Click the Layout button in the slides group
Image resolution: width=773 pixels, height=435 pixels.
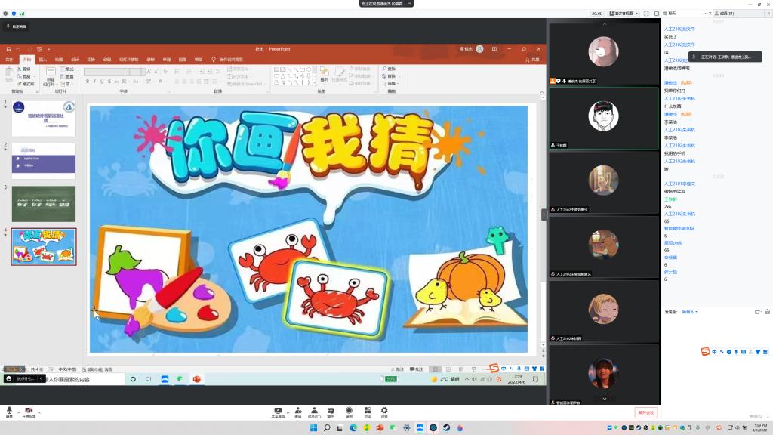click(67, 69)
